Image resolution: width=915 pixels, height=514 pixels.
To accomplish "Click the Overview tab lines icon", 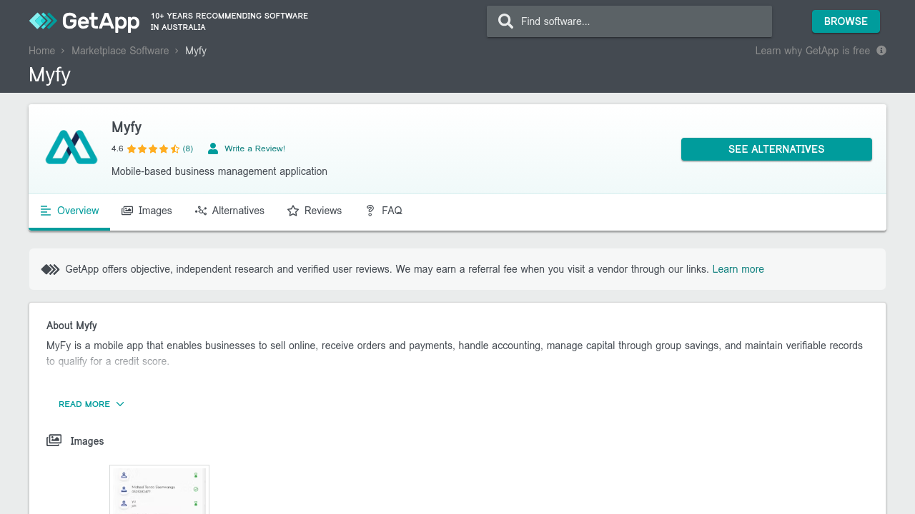I will (46, 211).
